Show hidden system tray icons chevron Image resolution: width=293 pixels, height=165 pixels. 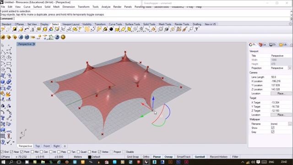(243, 162)
